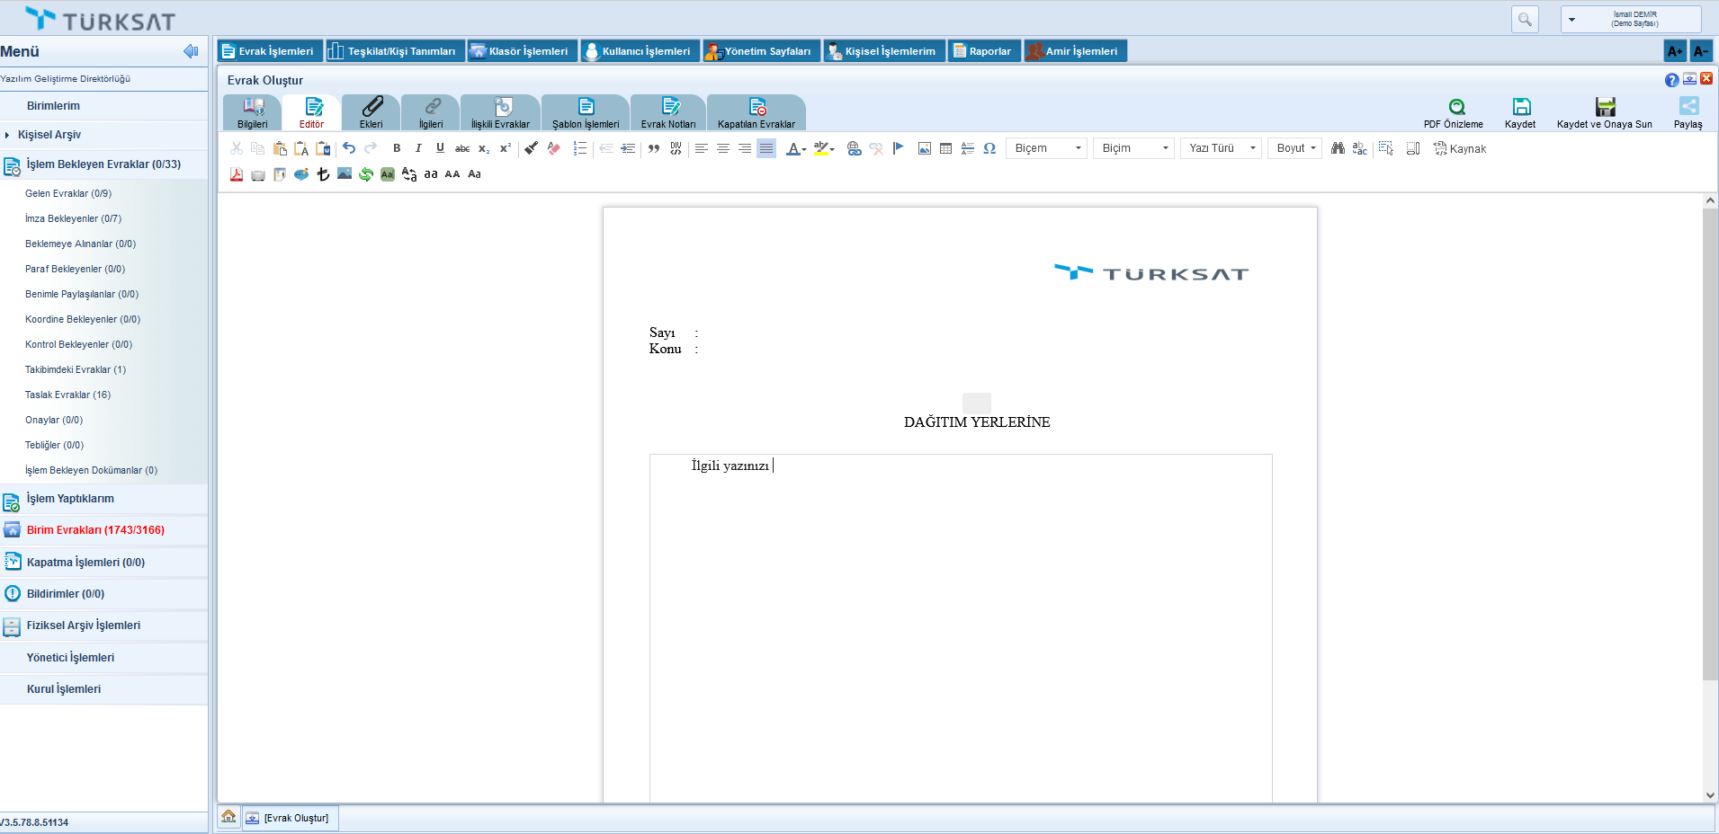The image size is (1719, 834).
Task: Switch to the Ekleri tab
Action: pyautogui.click(x=372, y=113)
